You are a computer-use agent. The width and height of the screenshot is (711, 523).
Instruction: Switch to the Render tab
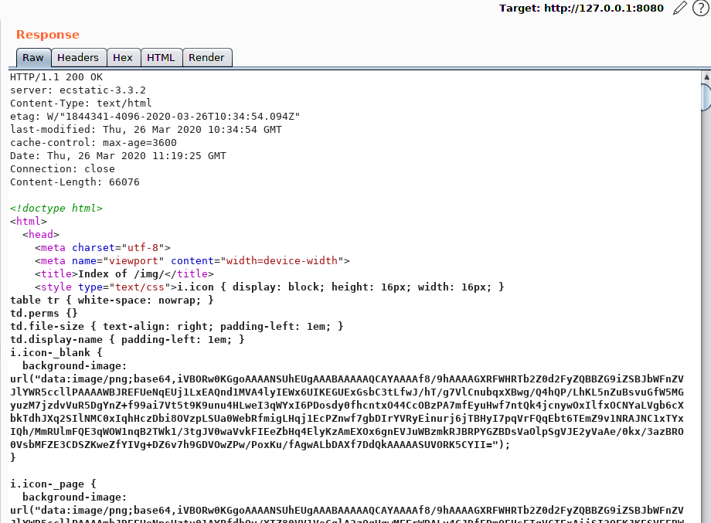207,57
